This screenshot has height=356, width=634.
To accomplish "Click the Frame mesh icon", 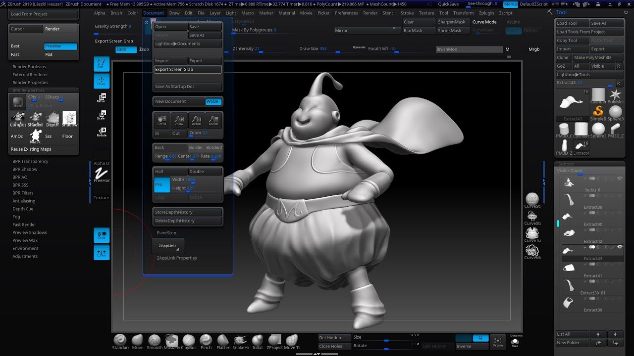I will (498, 341).
